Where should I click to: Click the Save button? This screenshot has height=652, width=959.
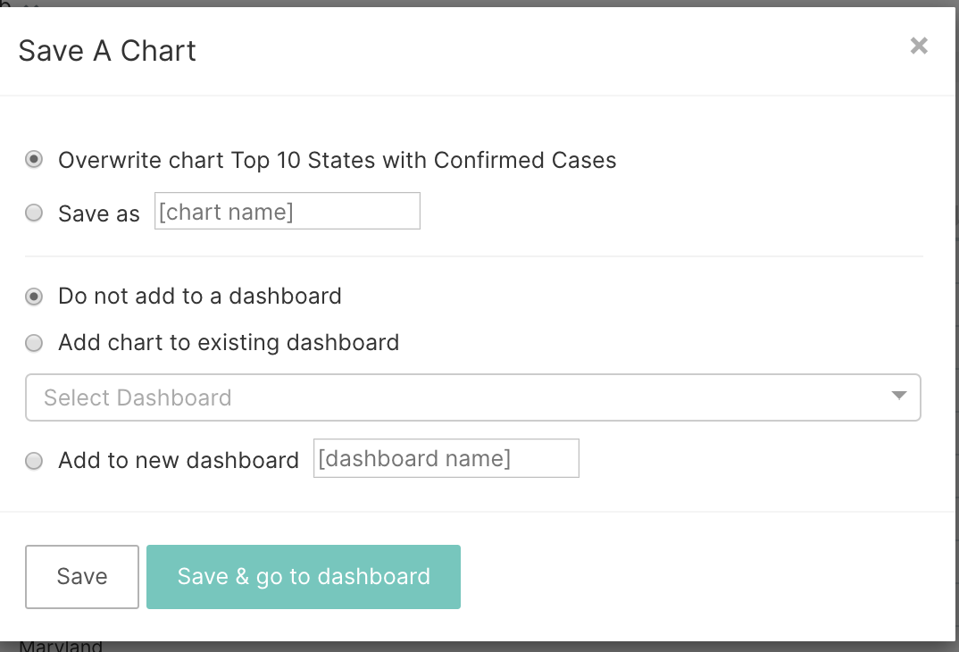click(81, 576)
